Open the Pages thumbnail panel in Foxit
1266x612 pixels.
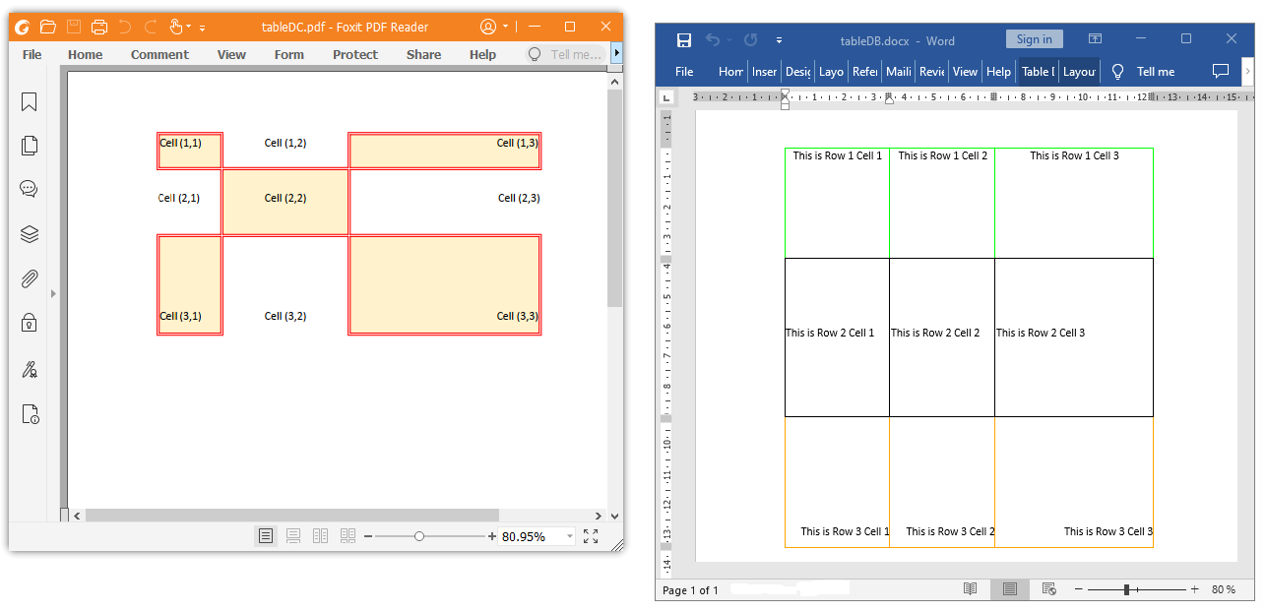tap(29, 146)
